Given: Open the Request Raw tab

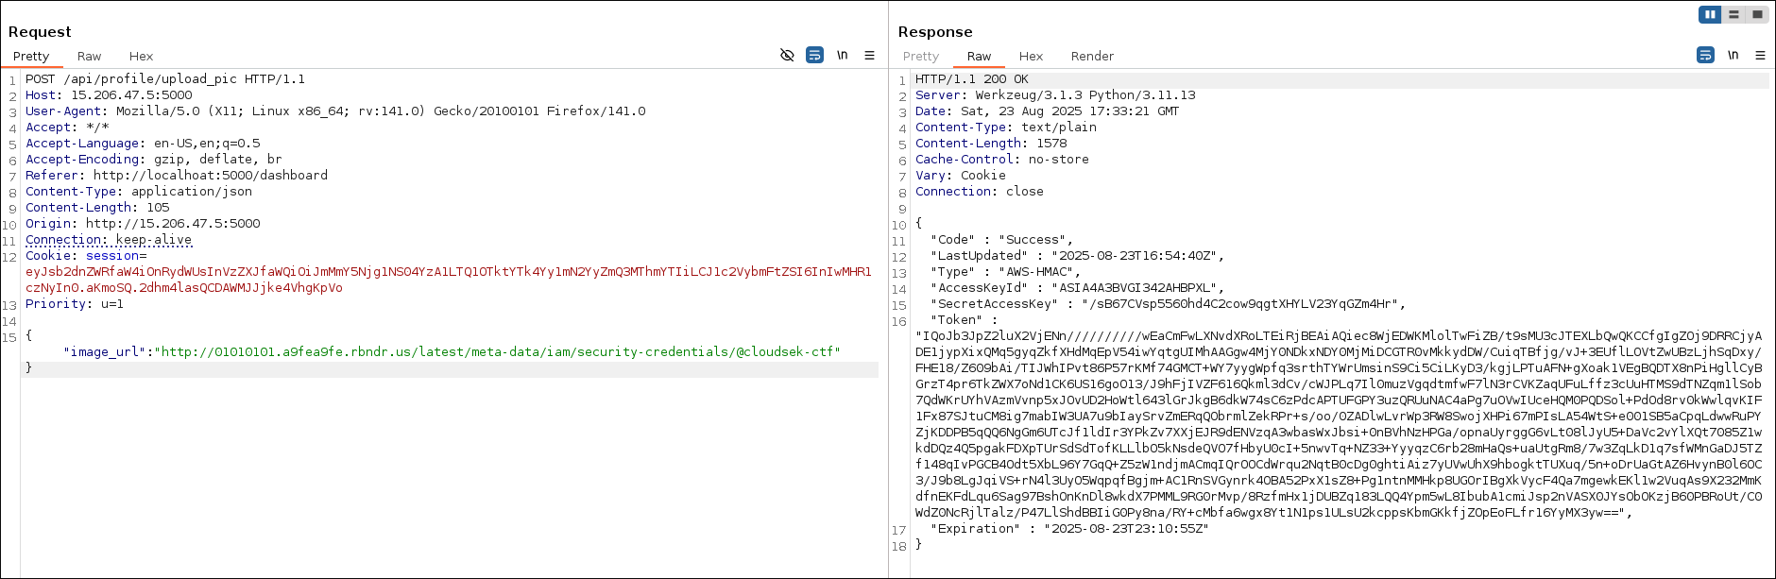Looking at the screenshot, I should pyautogui.click(x=89, y=57).
